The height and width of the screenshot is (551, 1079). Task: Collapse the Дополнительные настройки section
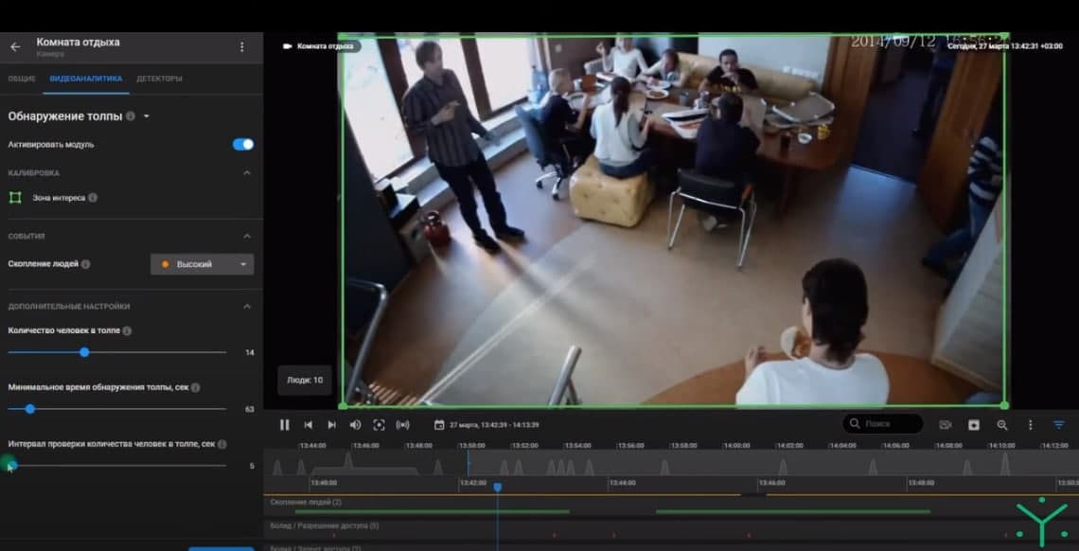247,306
